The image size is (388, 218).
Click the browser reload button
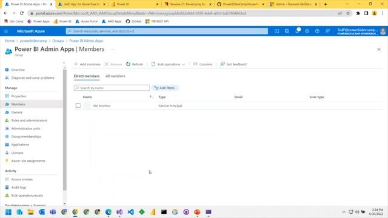22,13
